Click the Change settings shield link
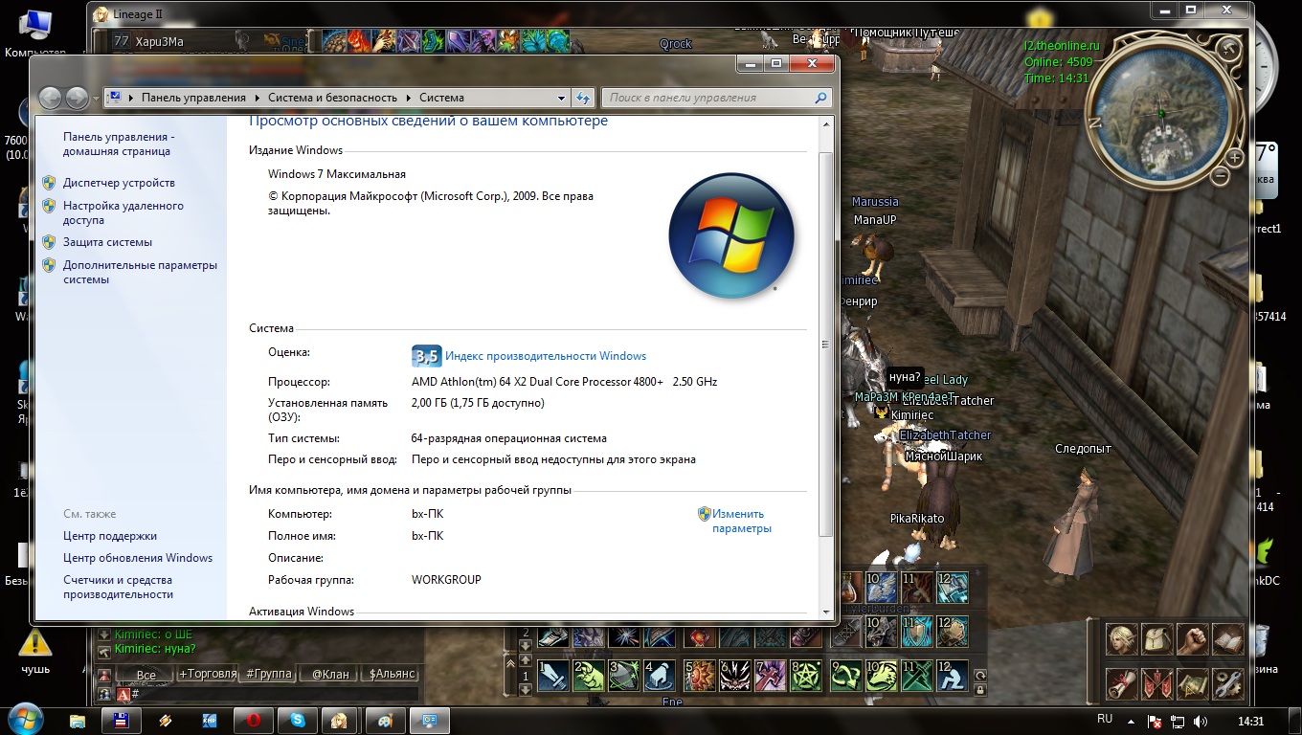Screen dimensions: 1302x735 tap(741, 521)
